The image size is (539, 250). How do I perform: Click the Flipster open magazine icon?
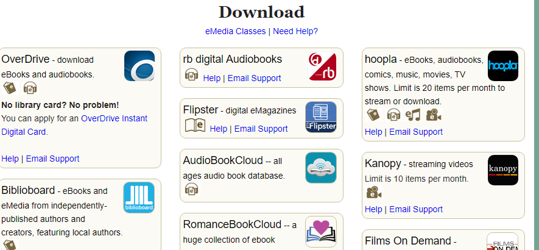click(x=195, y=126)
